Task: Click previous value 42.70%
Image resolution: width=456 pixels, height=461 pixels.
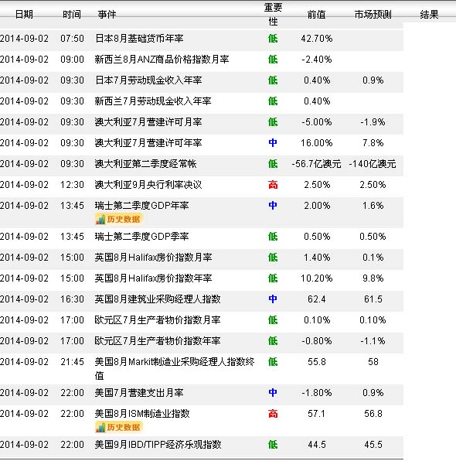Action: click(x=316, y=39)
